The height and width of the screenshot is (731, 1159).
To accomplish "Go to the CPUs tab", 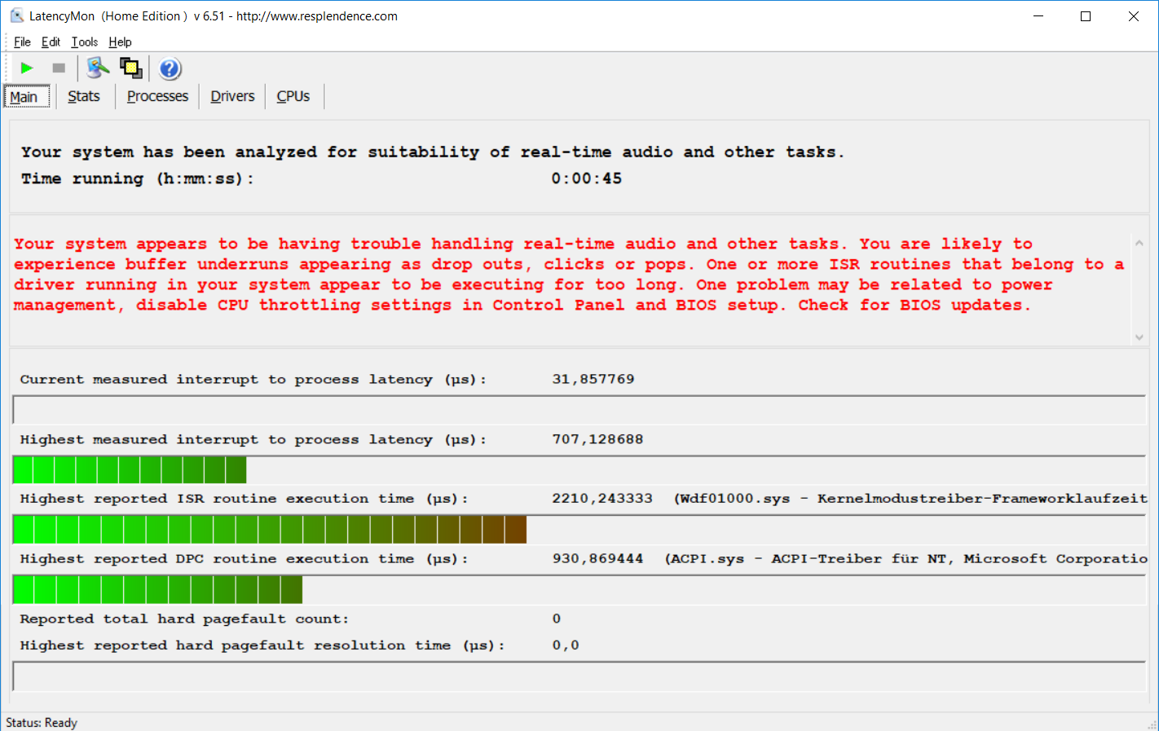I will tap(293, 96).
